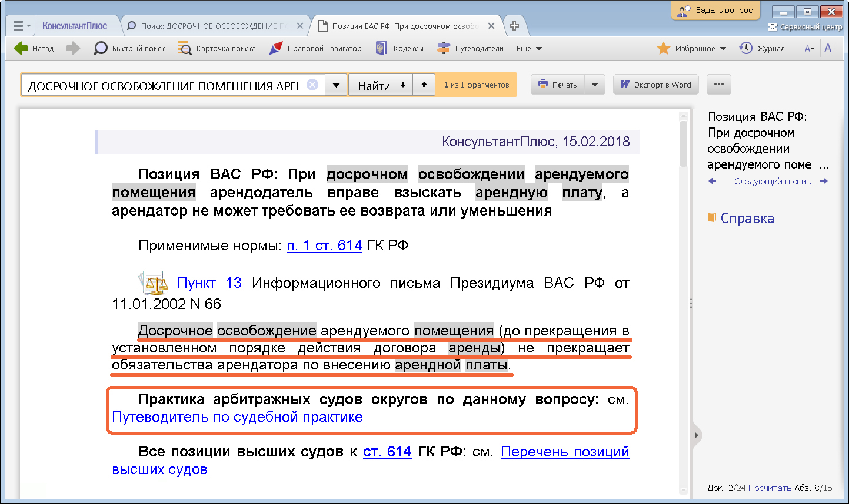Expand the Еще menu
Image resolution: width=849 pixels, height=504 pixels.
pos(529,49)
